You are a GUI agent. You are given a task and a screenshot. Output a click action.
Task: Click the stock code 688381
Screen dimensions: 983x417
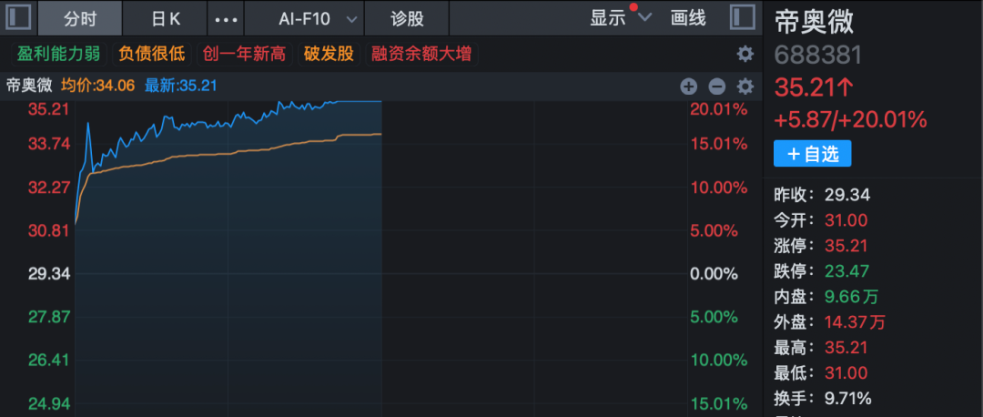817,55
